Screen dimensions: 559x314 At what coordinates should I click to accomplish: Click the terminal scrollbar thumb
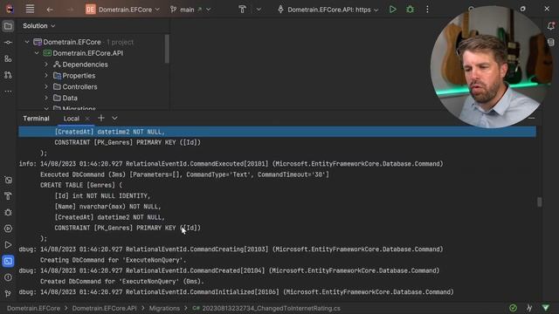[540, 201]
